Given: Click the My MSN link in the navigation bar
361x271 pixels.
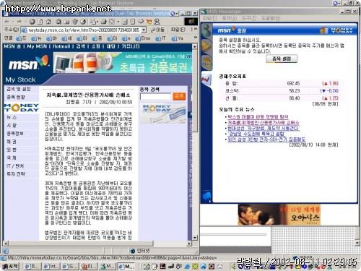Looking at the screenshot, I should click(x=37, y=46).
